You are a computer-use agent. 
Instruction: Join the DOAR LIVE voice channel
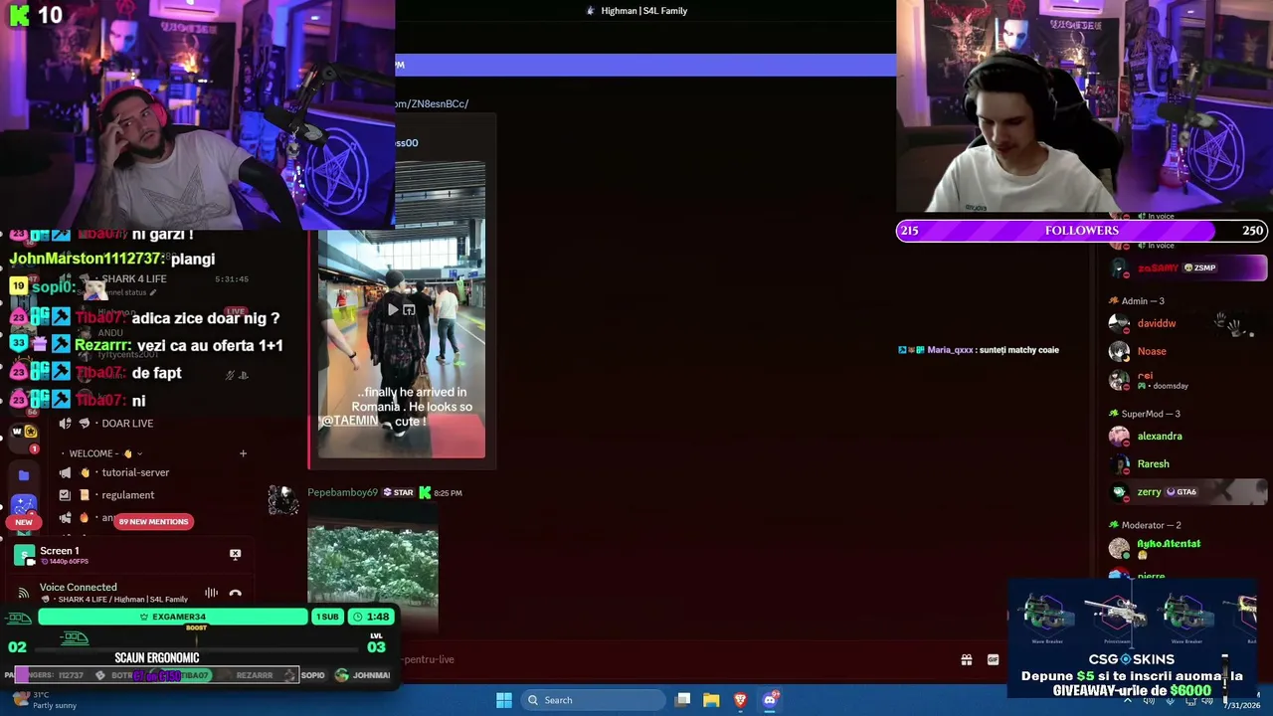[127, 424]
